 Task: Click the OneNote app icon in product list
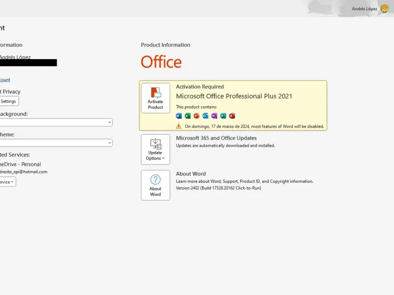click(214, 116)
